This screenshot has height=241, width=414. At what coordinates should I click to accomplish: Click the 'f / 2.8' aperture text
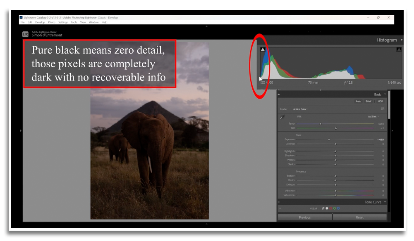coord(348,83)
